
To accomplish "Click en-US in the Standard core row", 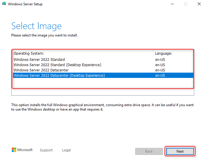I will pyautogui.click(x=160, y=60).
